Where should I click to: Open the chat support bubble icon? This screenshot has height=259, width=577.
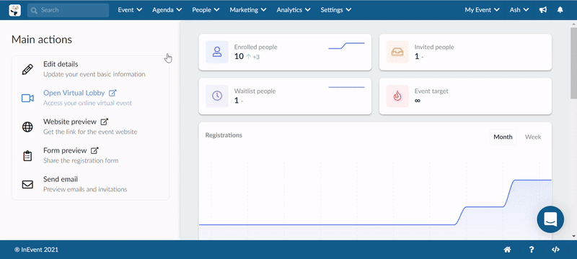pyautogui.click(x=550, y=219)
